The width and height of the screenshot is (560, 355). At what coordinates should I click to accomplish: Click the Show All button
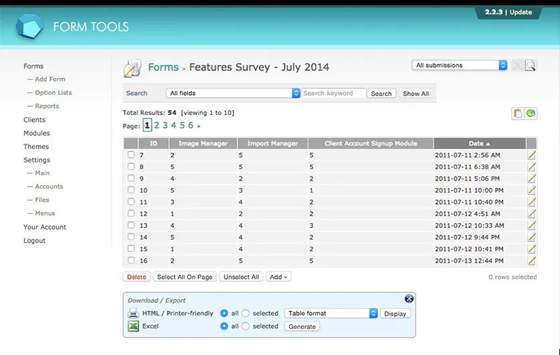click(x=415, y=94)
